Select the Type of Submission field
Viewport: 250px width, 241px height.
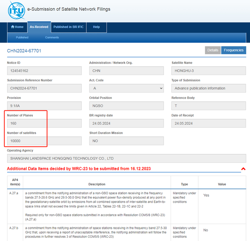[x=209, y=88]
